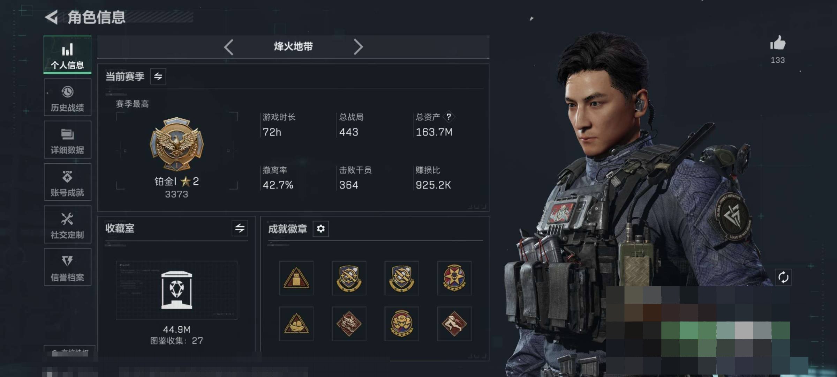This screenshot has width=837, height=377.
Task: Open the 详细数据 tab
Action: coord(68,140)
